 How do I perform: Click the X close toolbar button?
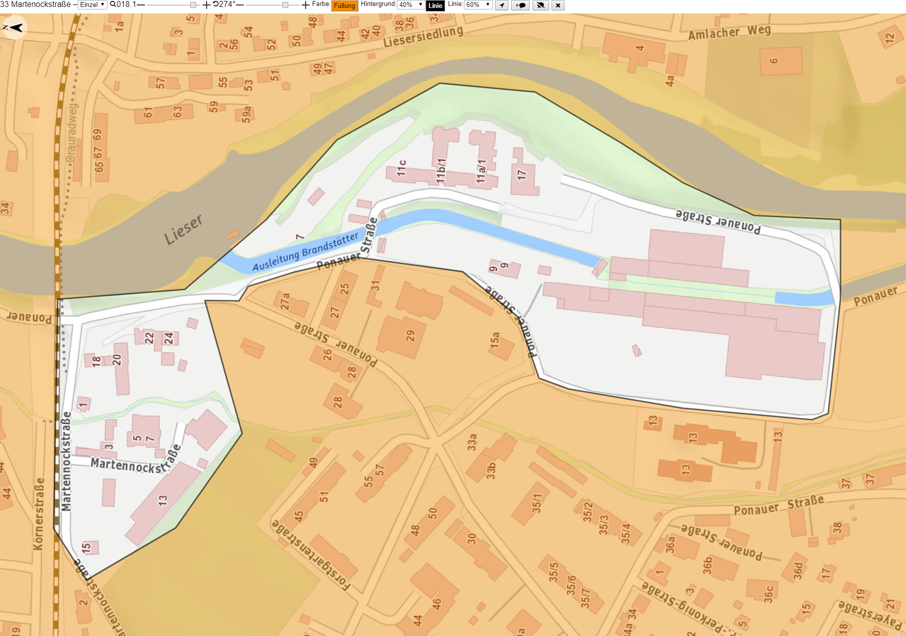[x=558, y=5]
